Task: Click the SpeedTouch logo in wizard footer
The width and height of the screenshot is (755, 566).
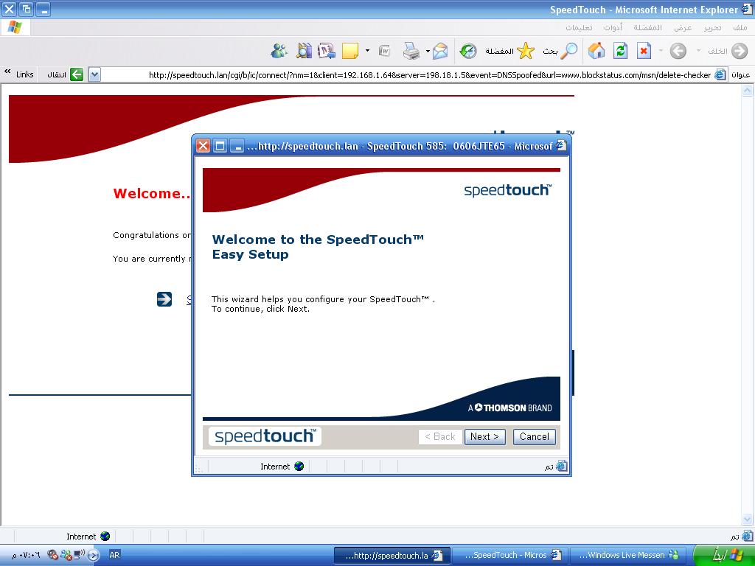Action: [265, 436]
